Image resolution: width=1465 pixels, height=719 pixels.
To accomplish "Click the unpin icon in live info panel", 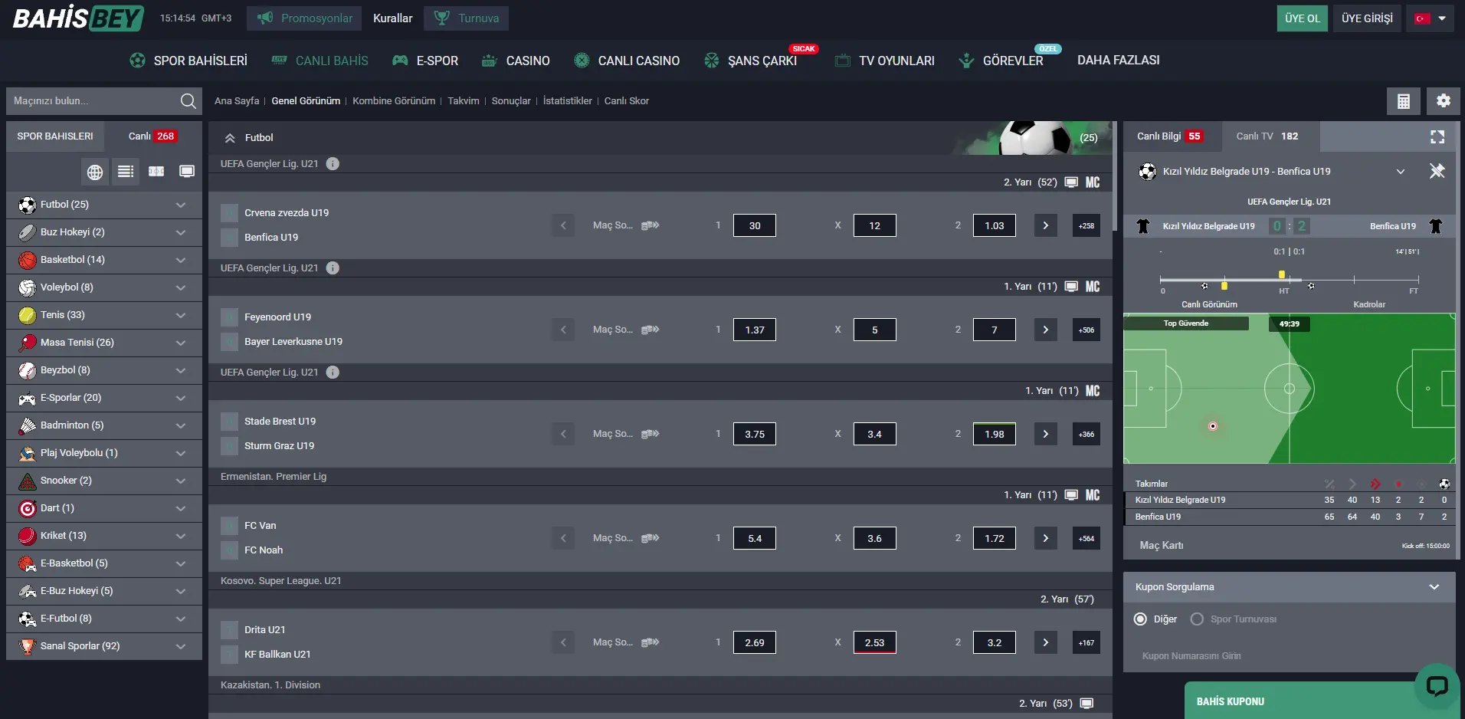I will (x=1437, y=171).
